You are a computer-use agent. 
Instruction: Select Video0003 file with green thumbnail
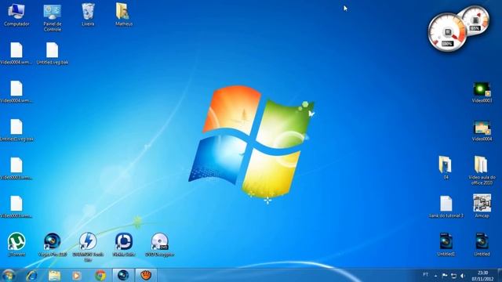482,92
